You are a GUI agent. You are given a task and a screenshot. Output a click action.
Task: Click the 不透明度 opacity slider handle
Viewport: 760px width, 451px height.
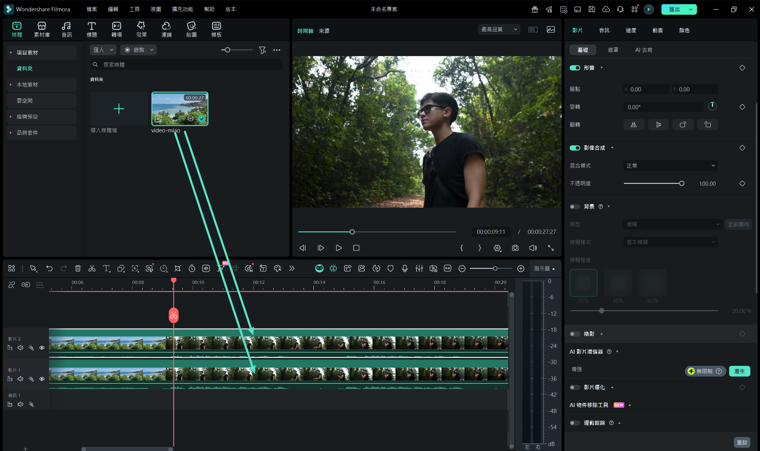(682, 184)
